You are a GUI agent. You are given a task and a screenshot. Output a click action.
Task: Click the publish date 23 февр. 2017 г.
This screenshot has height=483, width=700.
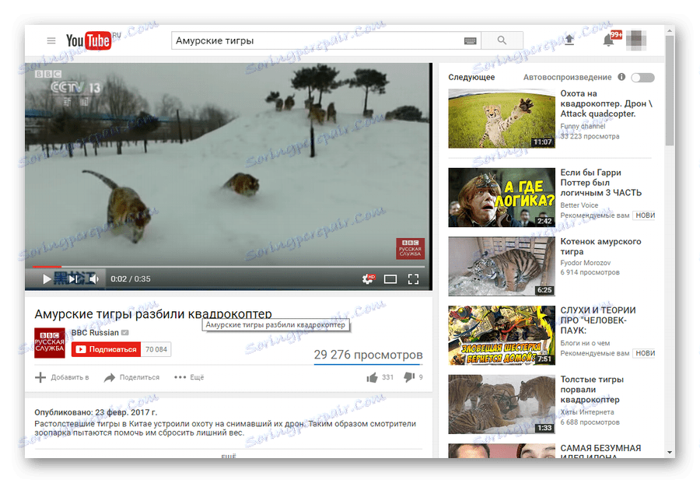click(x=126, y=412)
